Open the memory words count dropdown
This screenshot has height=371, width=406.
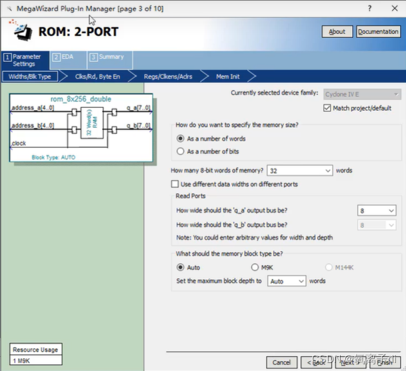pos(299,171)
